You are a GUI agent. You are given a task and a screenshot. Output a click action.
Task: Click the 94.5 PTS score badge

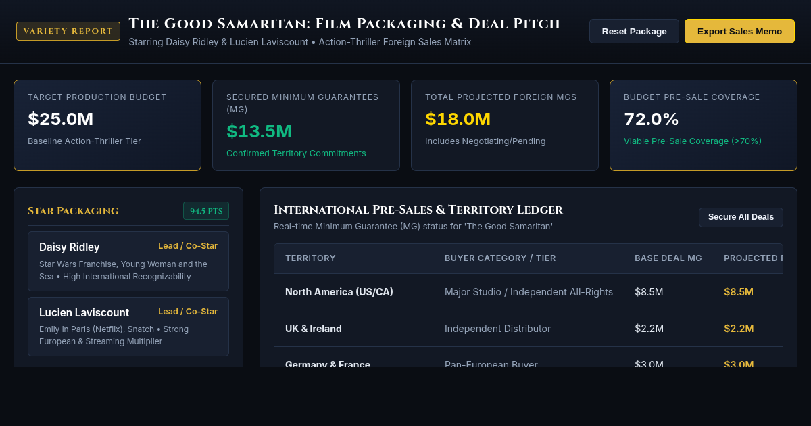point(206,211)
